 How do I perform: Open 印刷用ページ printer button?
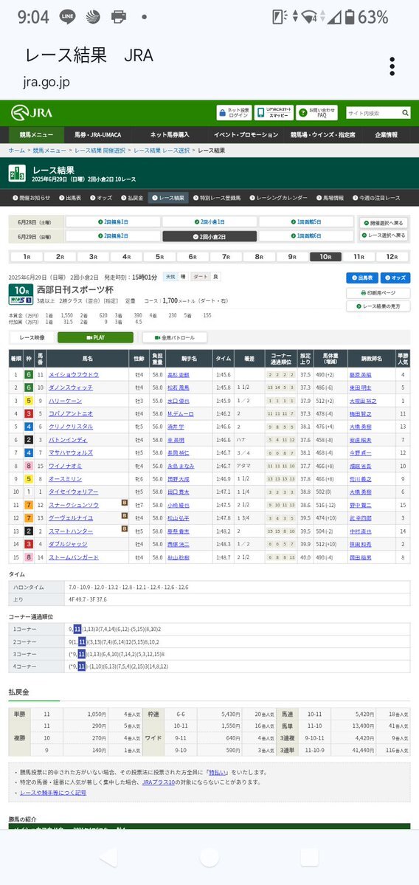378,293
